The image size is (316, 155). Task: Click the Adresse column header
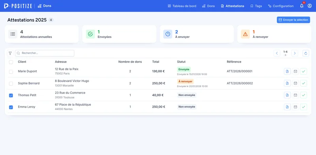(x=61, y=62)
